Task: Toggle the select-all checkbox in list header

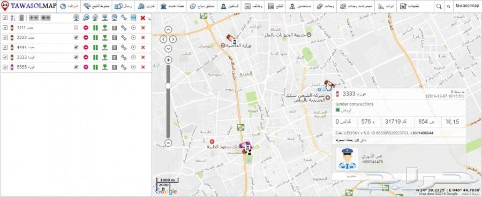Action: (5, 18)
